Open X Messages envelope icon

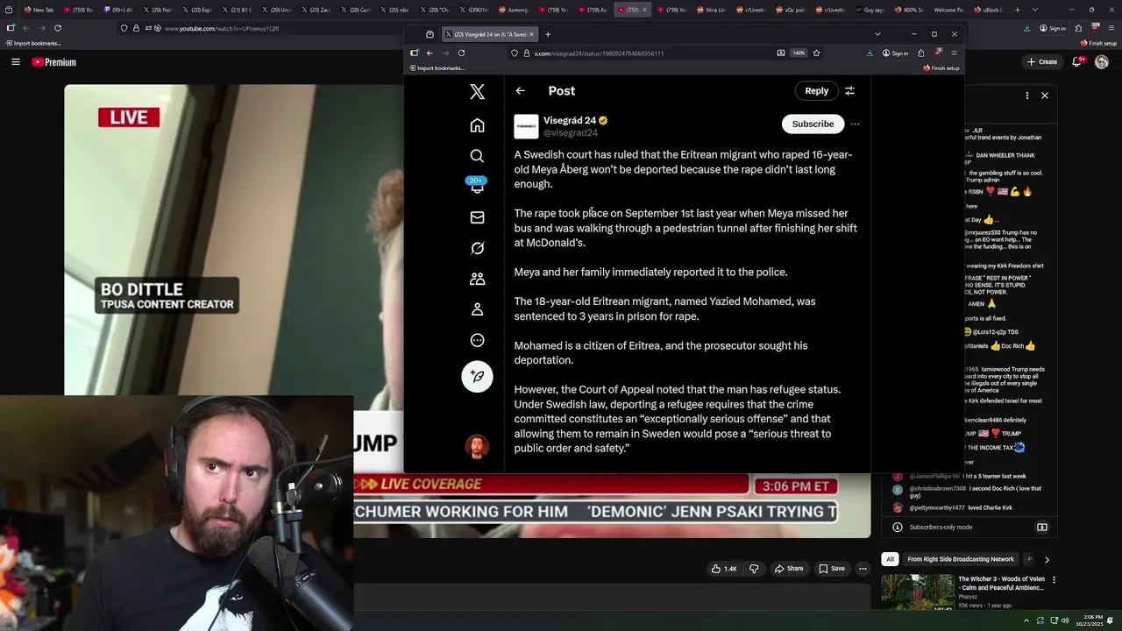click(x=477, y=217)
